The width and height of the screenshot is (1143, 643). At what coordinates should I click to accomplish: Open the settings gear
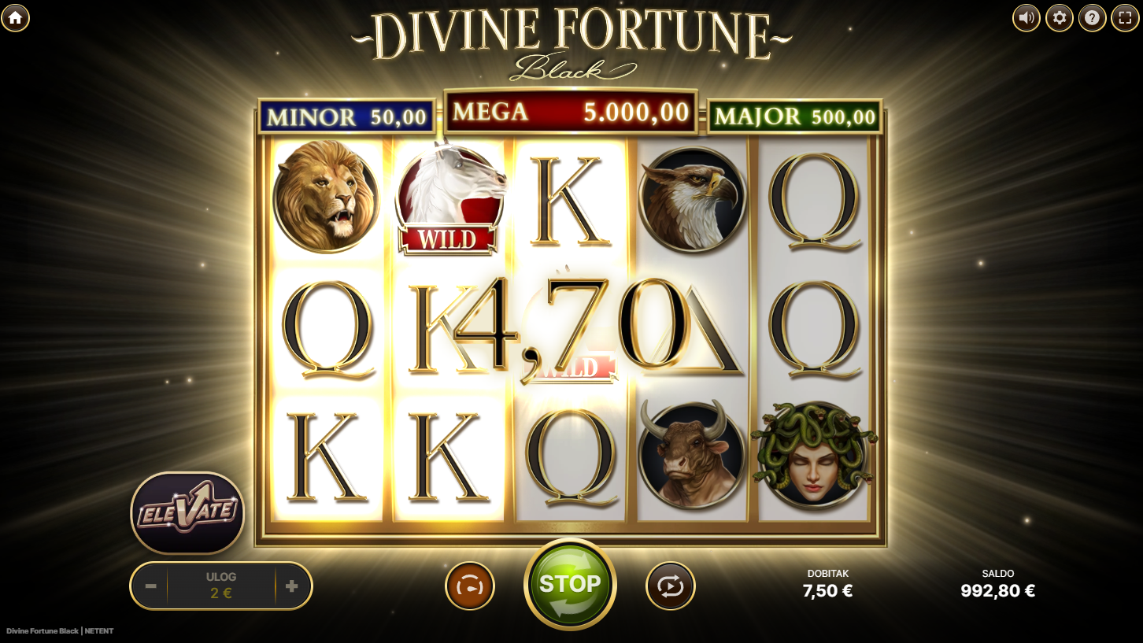pos(1060,17)
